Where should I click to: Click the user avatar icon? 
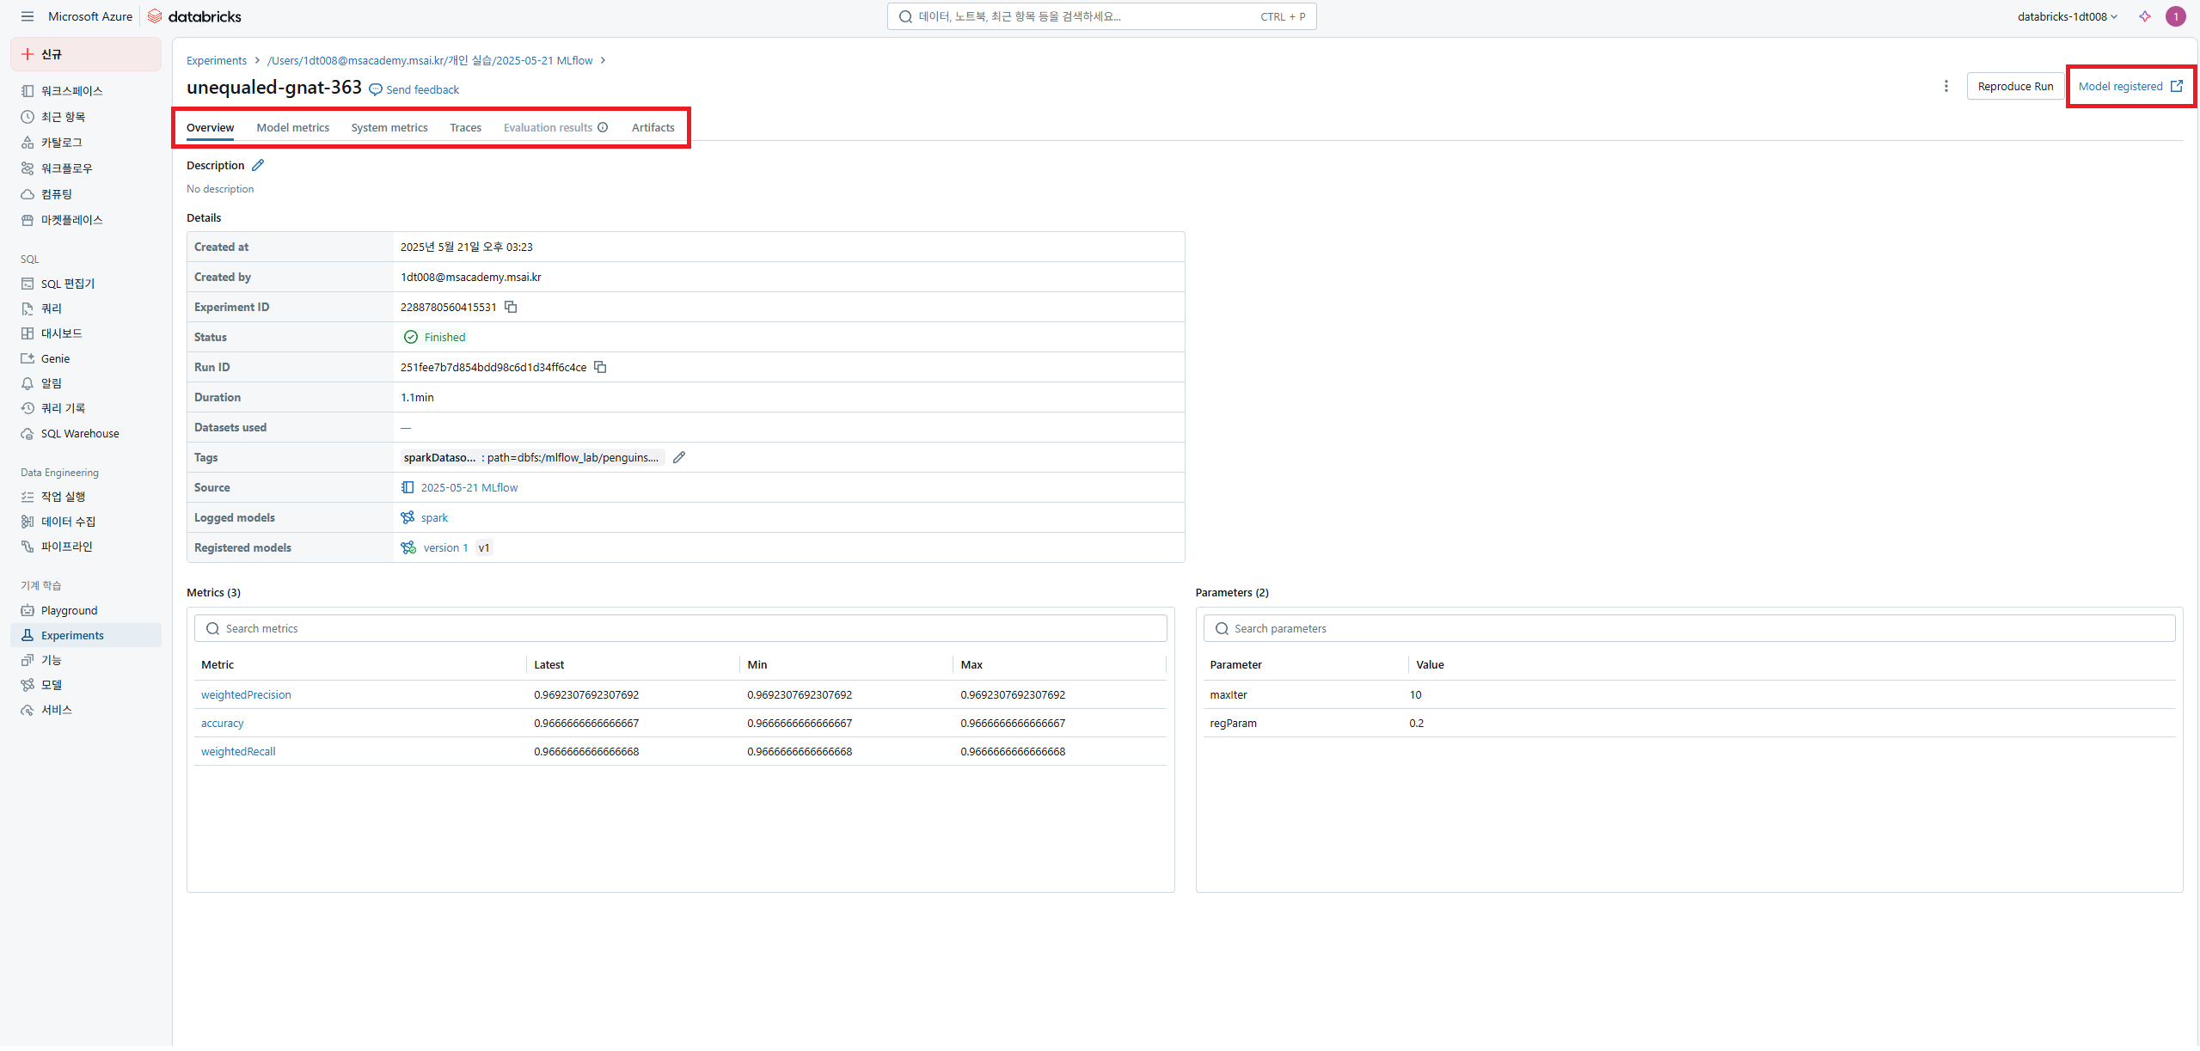point(2176,16)
